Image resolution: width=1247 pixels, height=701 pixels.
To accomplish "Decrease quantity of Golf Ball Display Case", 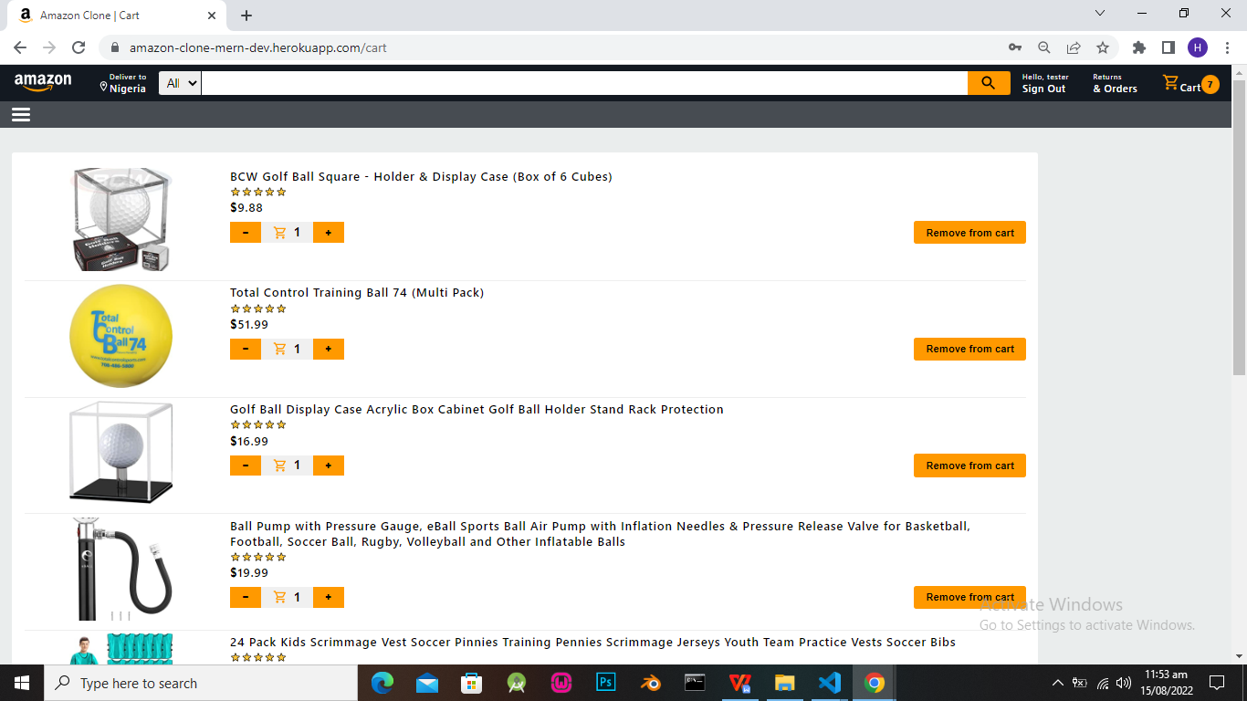I will tap(246, 466).
